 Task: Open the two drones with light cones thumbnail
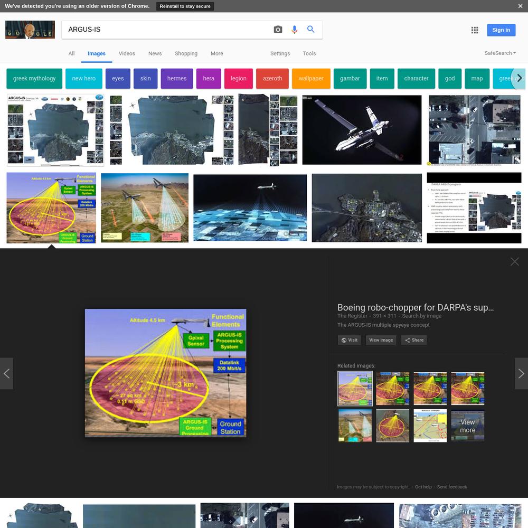(x=145, y=208)
